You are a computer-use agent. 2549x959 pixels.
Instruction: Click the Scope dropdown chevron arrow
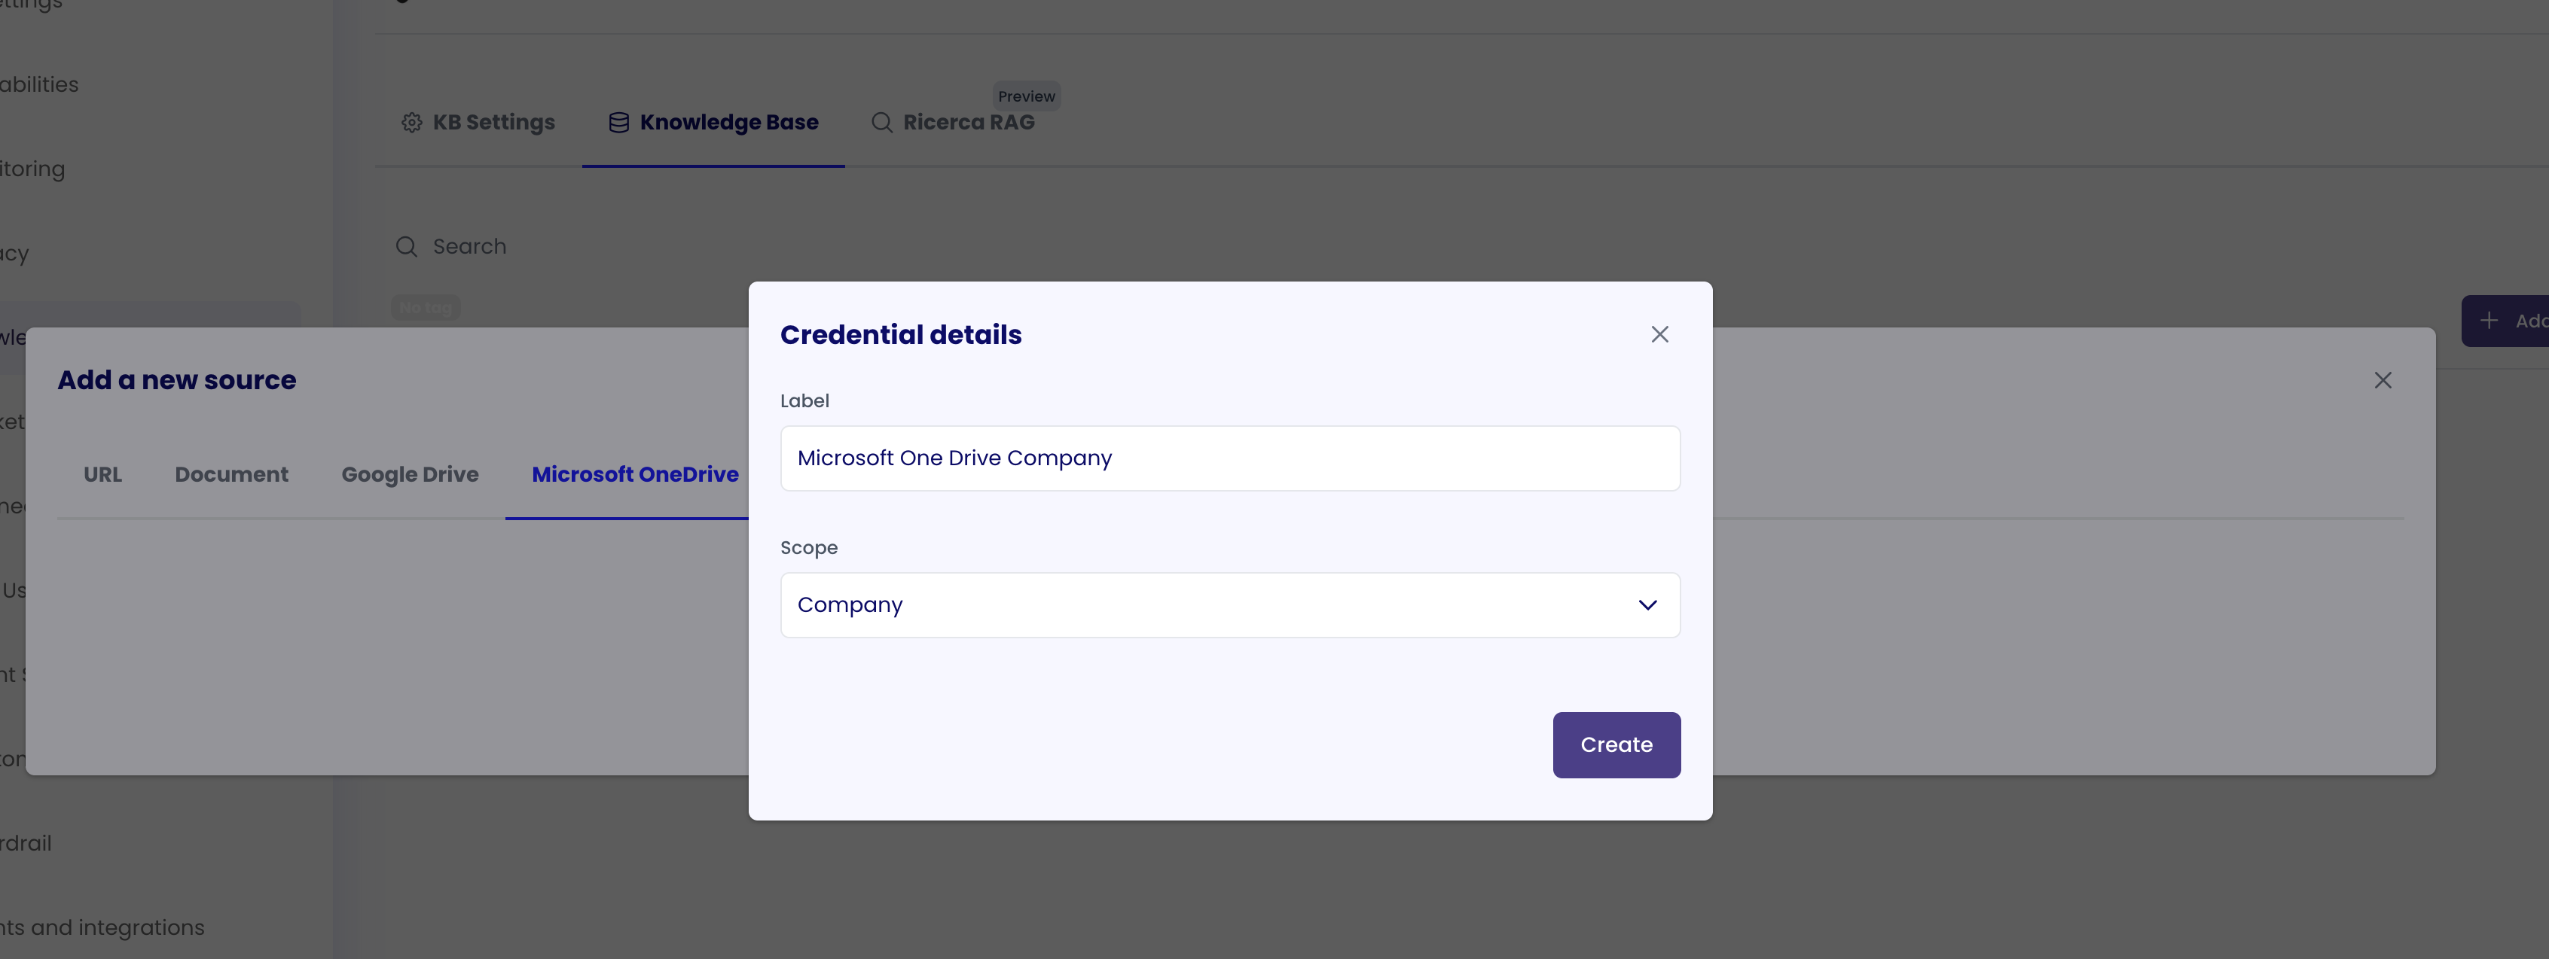point(1647,605)
